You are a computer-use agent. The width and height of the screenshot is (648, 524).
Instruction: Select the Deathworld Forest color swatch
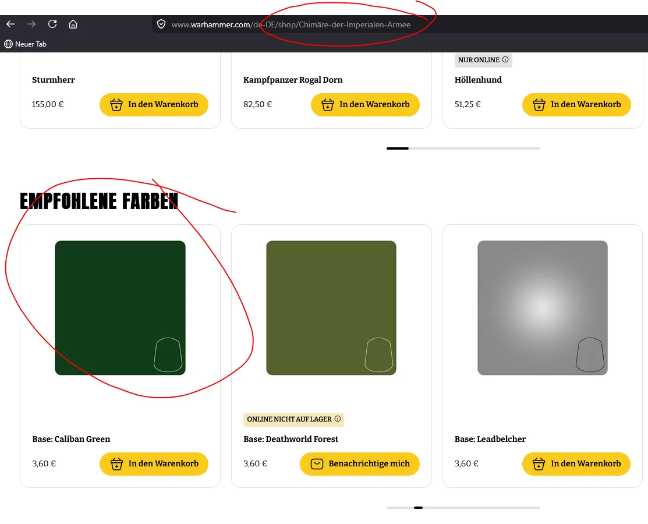tap(331, 308)
